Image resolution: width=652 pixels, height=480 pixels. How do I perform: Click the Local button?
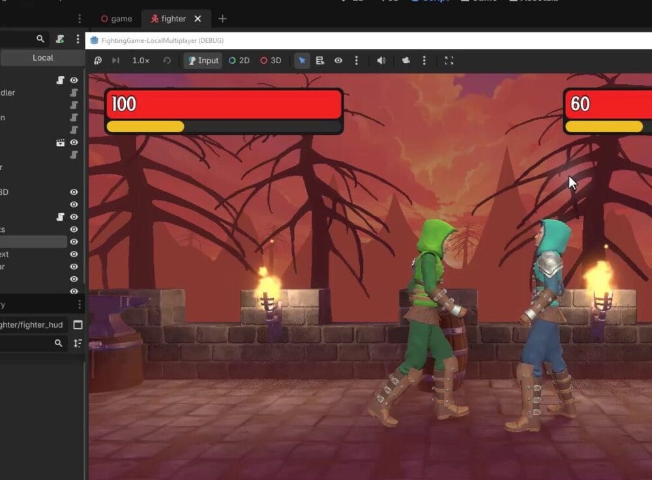pos(42,58)
